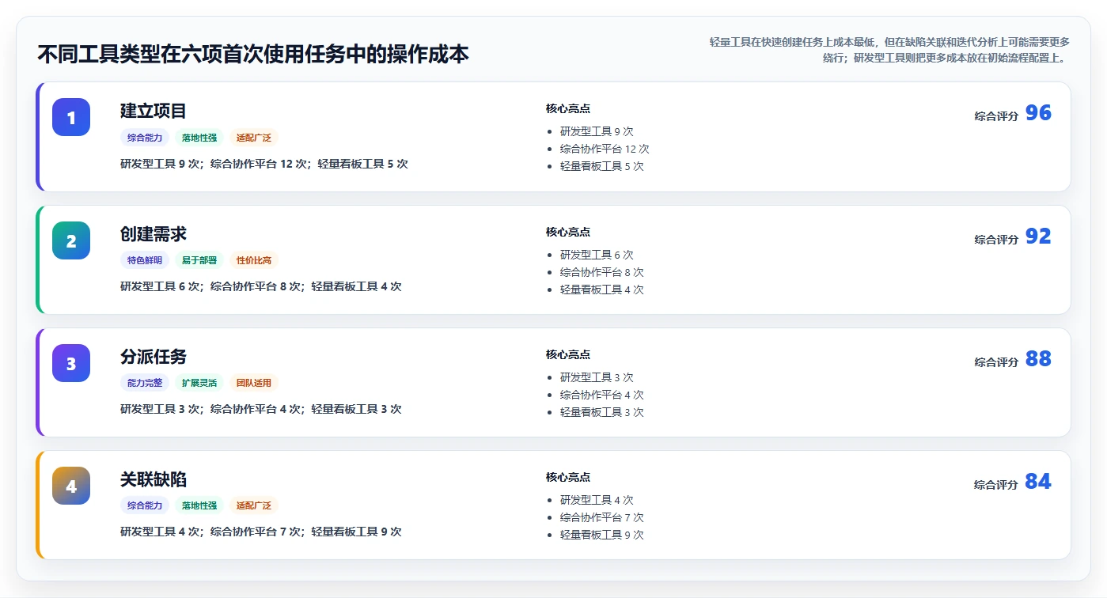Click the bullet item 研发型工具 3 次

(597, 377)
